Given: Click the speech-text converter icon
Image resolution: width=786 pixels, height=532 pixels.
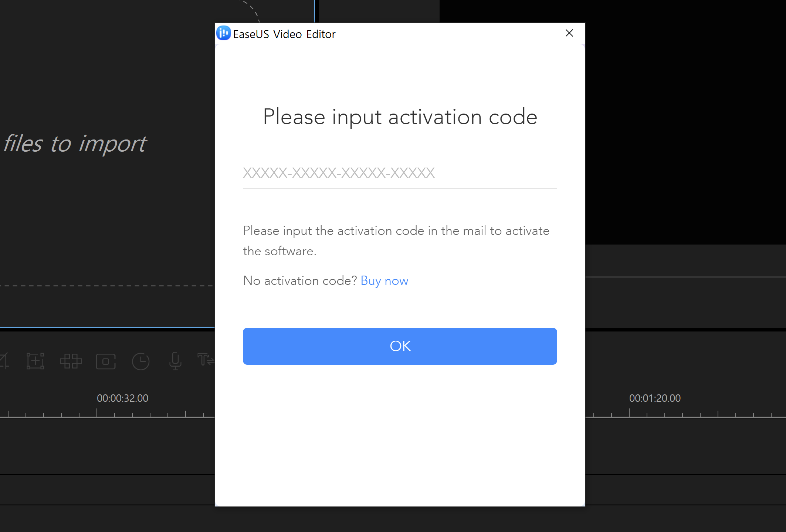Looking at the screenshot, I should [206, 360].
